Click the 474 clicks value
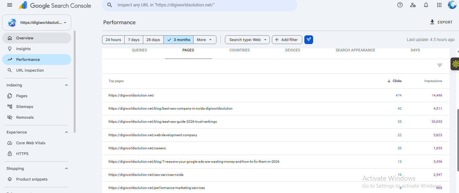The image size is (459, 193). [x=399, y=95]
